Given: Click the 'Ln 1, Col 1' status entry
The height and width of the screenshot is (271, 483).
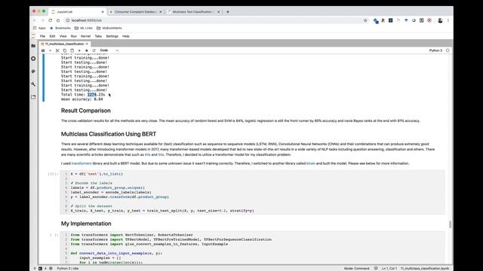Looking at the screenshot, I should click(389, 269).
